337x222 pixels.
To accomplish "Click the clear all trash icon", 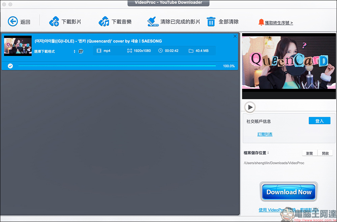I will pos(211,22).
